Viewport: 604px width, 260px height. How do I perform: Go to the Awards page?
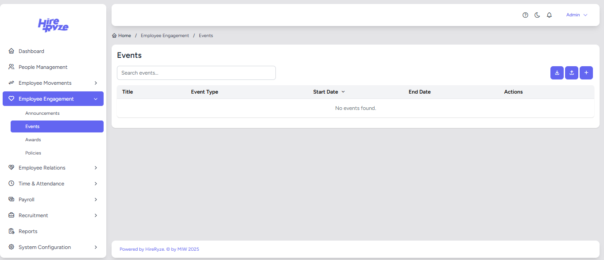coord(33,140)
